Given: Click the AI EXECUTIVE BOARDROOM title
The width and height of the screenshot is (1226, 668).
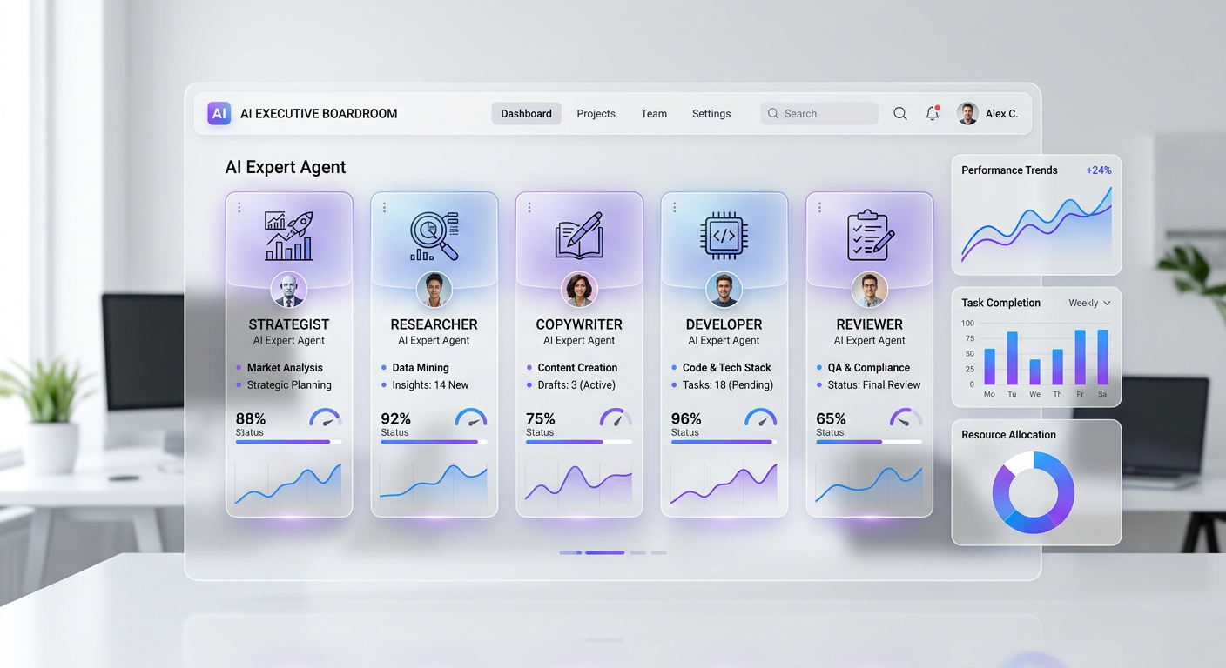Looking at the screenshot, I should tap(319, 114).
